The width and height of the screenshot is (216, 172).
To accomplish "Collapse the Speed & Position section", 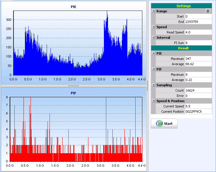I will click(153, 101).
